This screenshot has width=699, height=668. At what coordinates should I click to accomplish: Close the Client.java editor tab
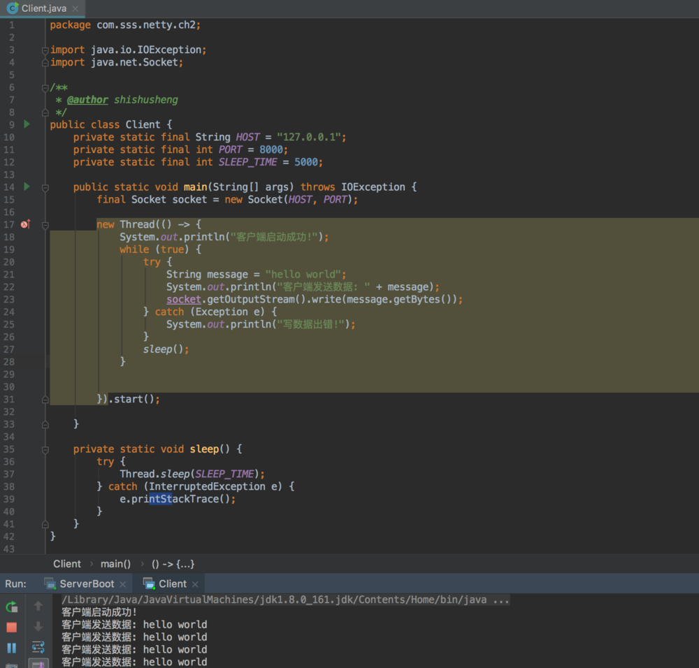click(75, 9)
